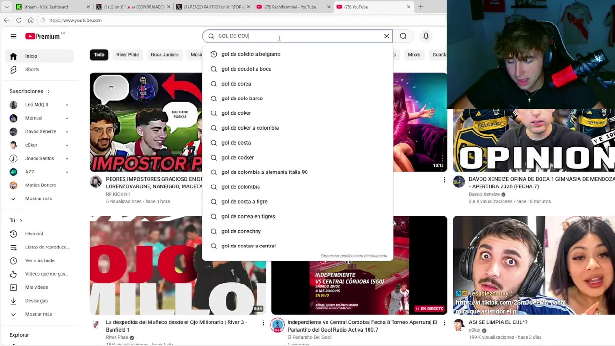The image size is (615, 346).
Task: Open Descargas in the sidebar
Action: coord(40,301)
